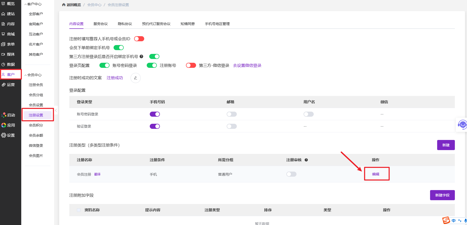Open 应用 icon in left sidebar
The height and width of the screenshot is (225, 467).
4,125
